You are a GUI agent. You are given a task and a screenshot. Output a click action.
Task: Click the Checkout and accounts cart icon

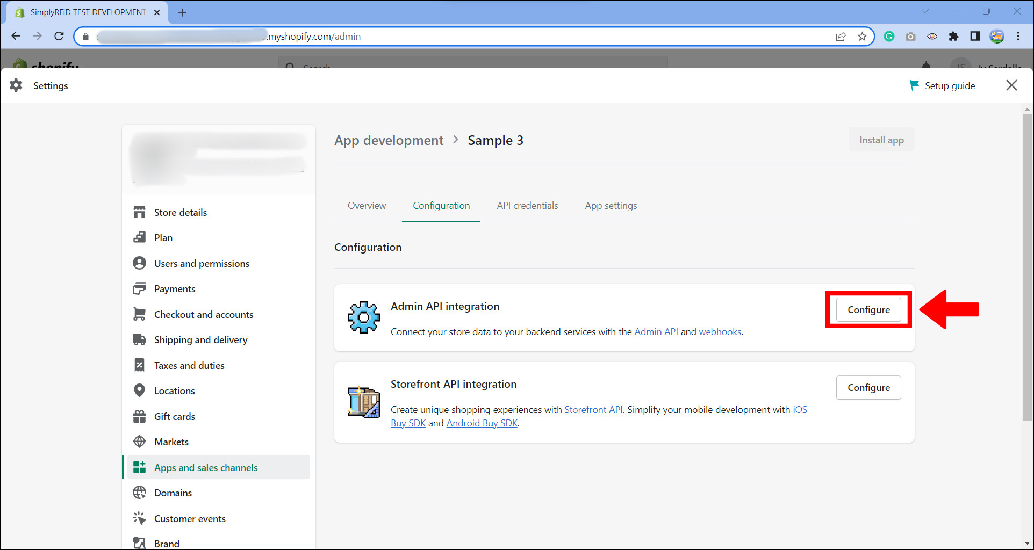[139, 314]
